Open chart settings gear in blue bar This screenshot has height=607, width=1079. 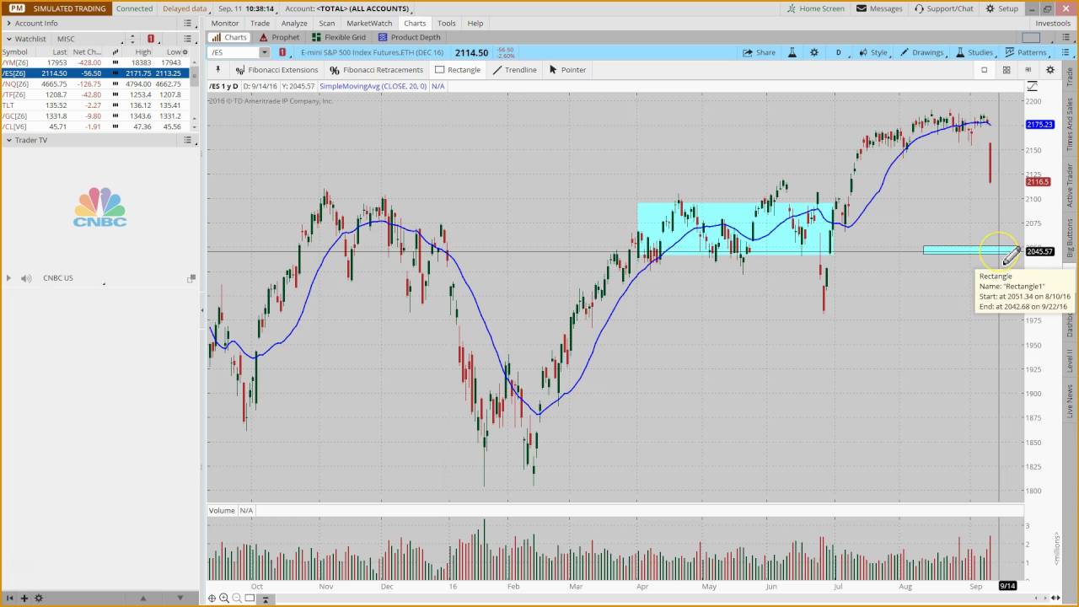coord(814,52)
